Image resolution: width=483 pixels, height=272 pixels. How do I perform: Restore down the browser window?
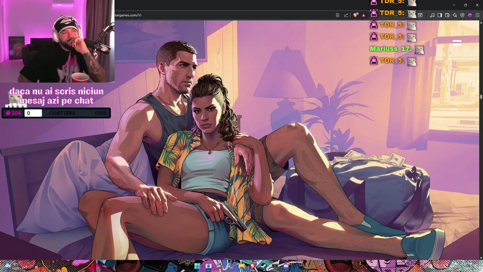[466, 5]
